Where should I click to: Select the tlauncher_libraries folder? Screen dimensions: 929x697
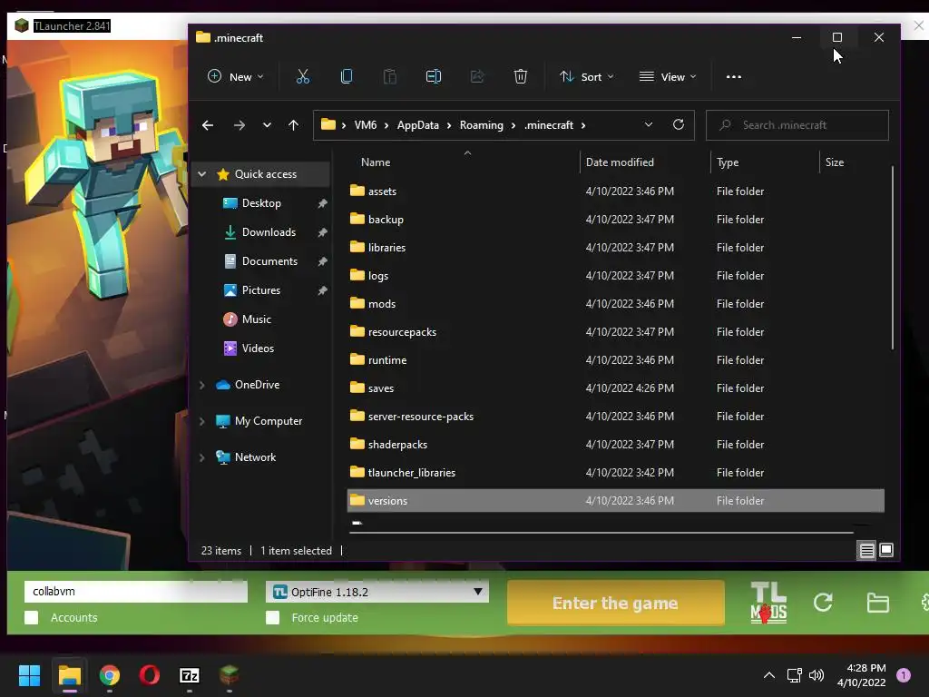click(616, 473)
